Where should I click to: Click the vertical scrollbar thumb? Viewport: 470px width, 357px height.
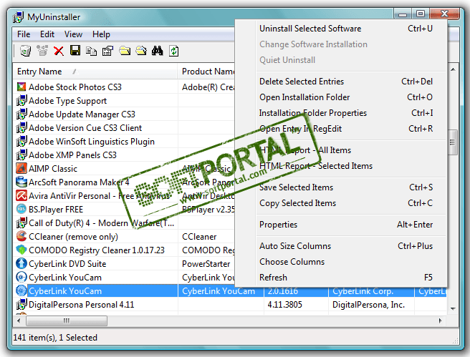pyautogui.click(x=453, y=142)
